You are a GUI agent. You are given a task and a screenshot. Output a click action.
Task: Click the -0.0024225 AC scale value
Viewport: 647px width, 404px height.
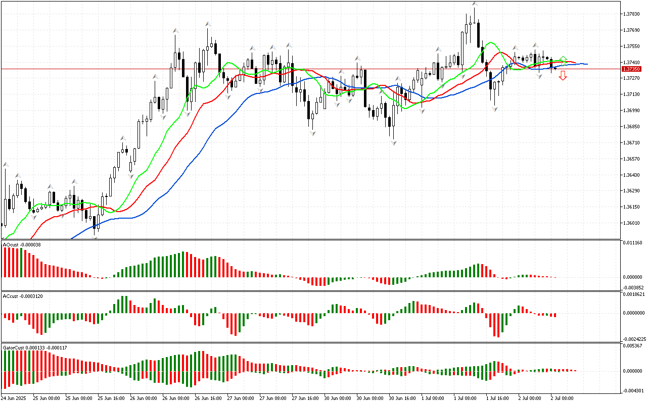pyautogui.click(x=633, y=339)
